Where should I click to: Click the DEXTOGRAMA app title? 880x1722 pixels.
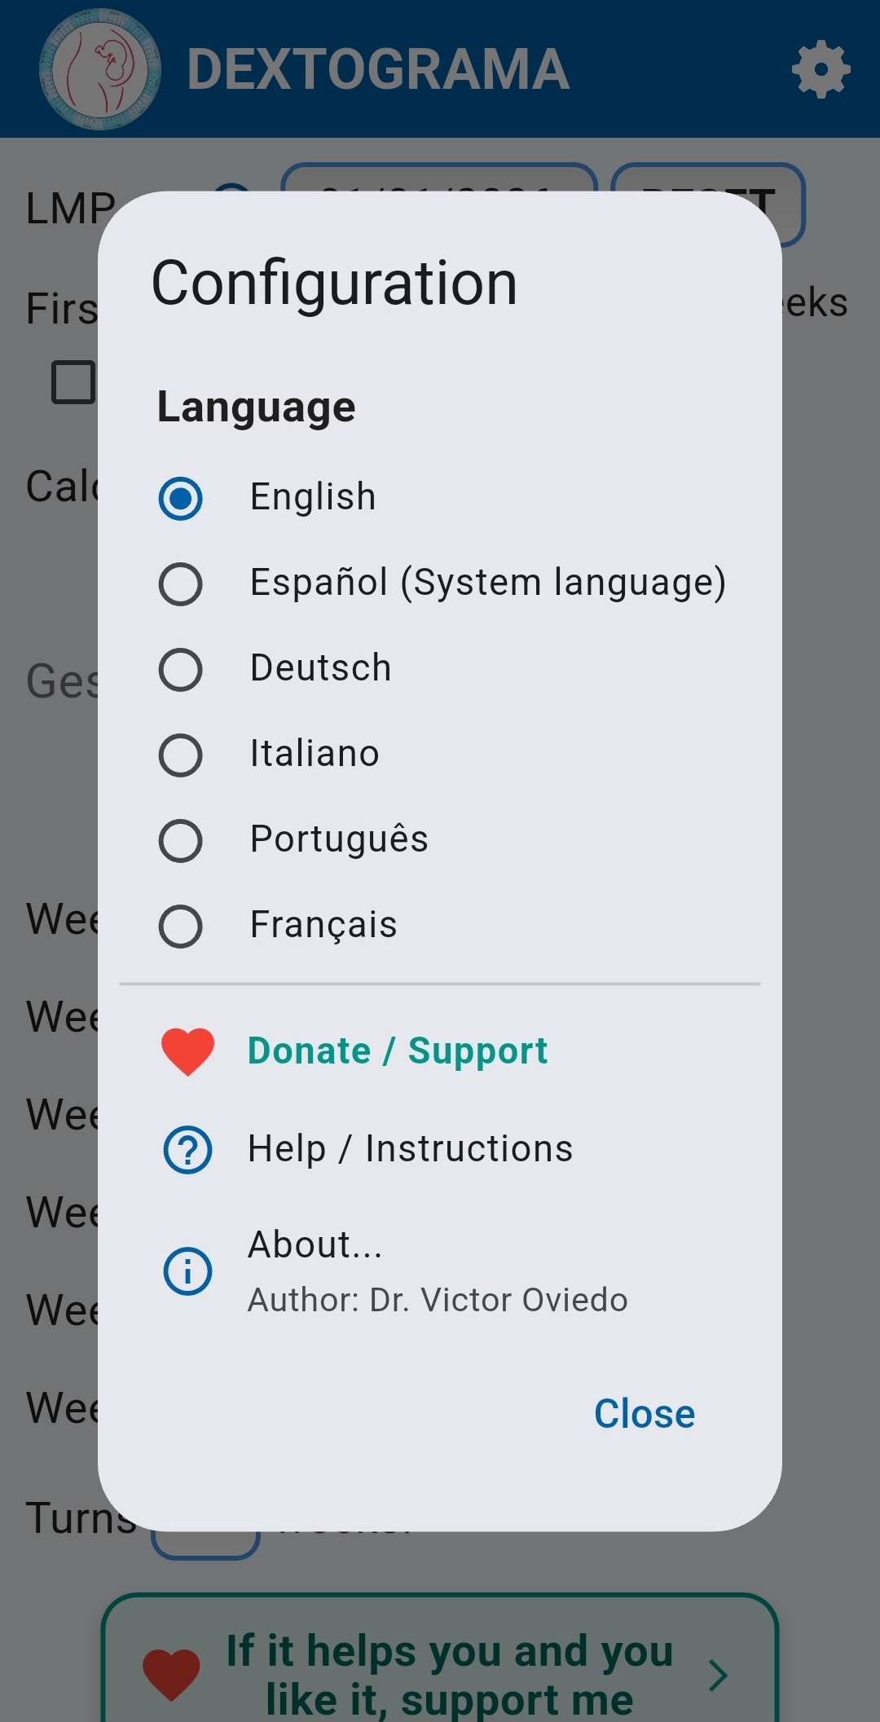coord(377,69)
